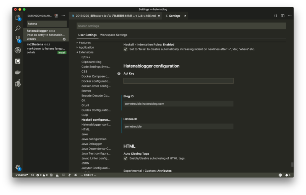Click the beaker icon in status bar

click(57, 175)
